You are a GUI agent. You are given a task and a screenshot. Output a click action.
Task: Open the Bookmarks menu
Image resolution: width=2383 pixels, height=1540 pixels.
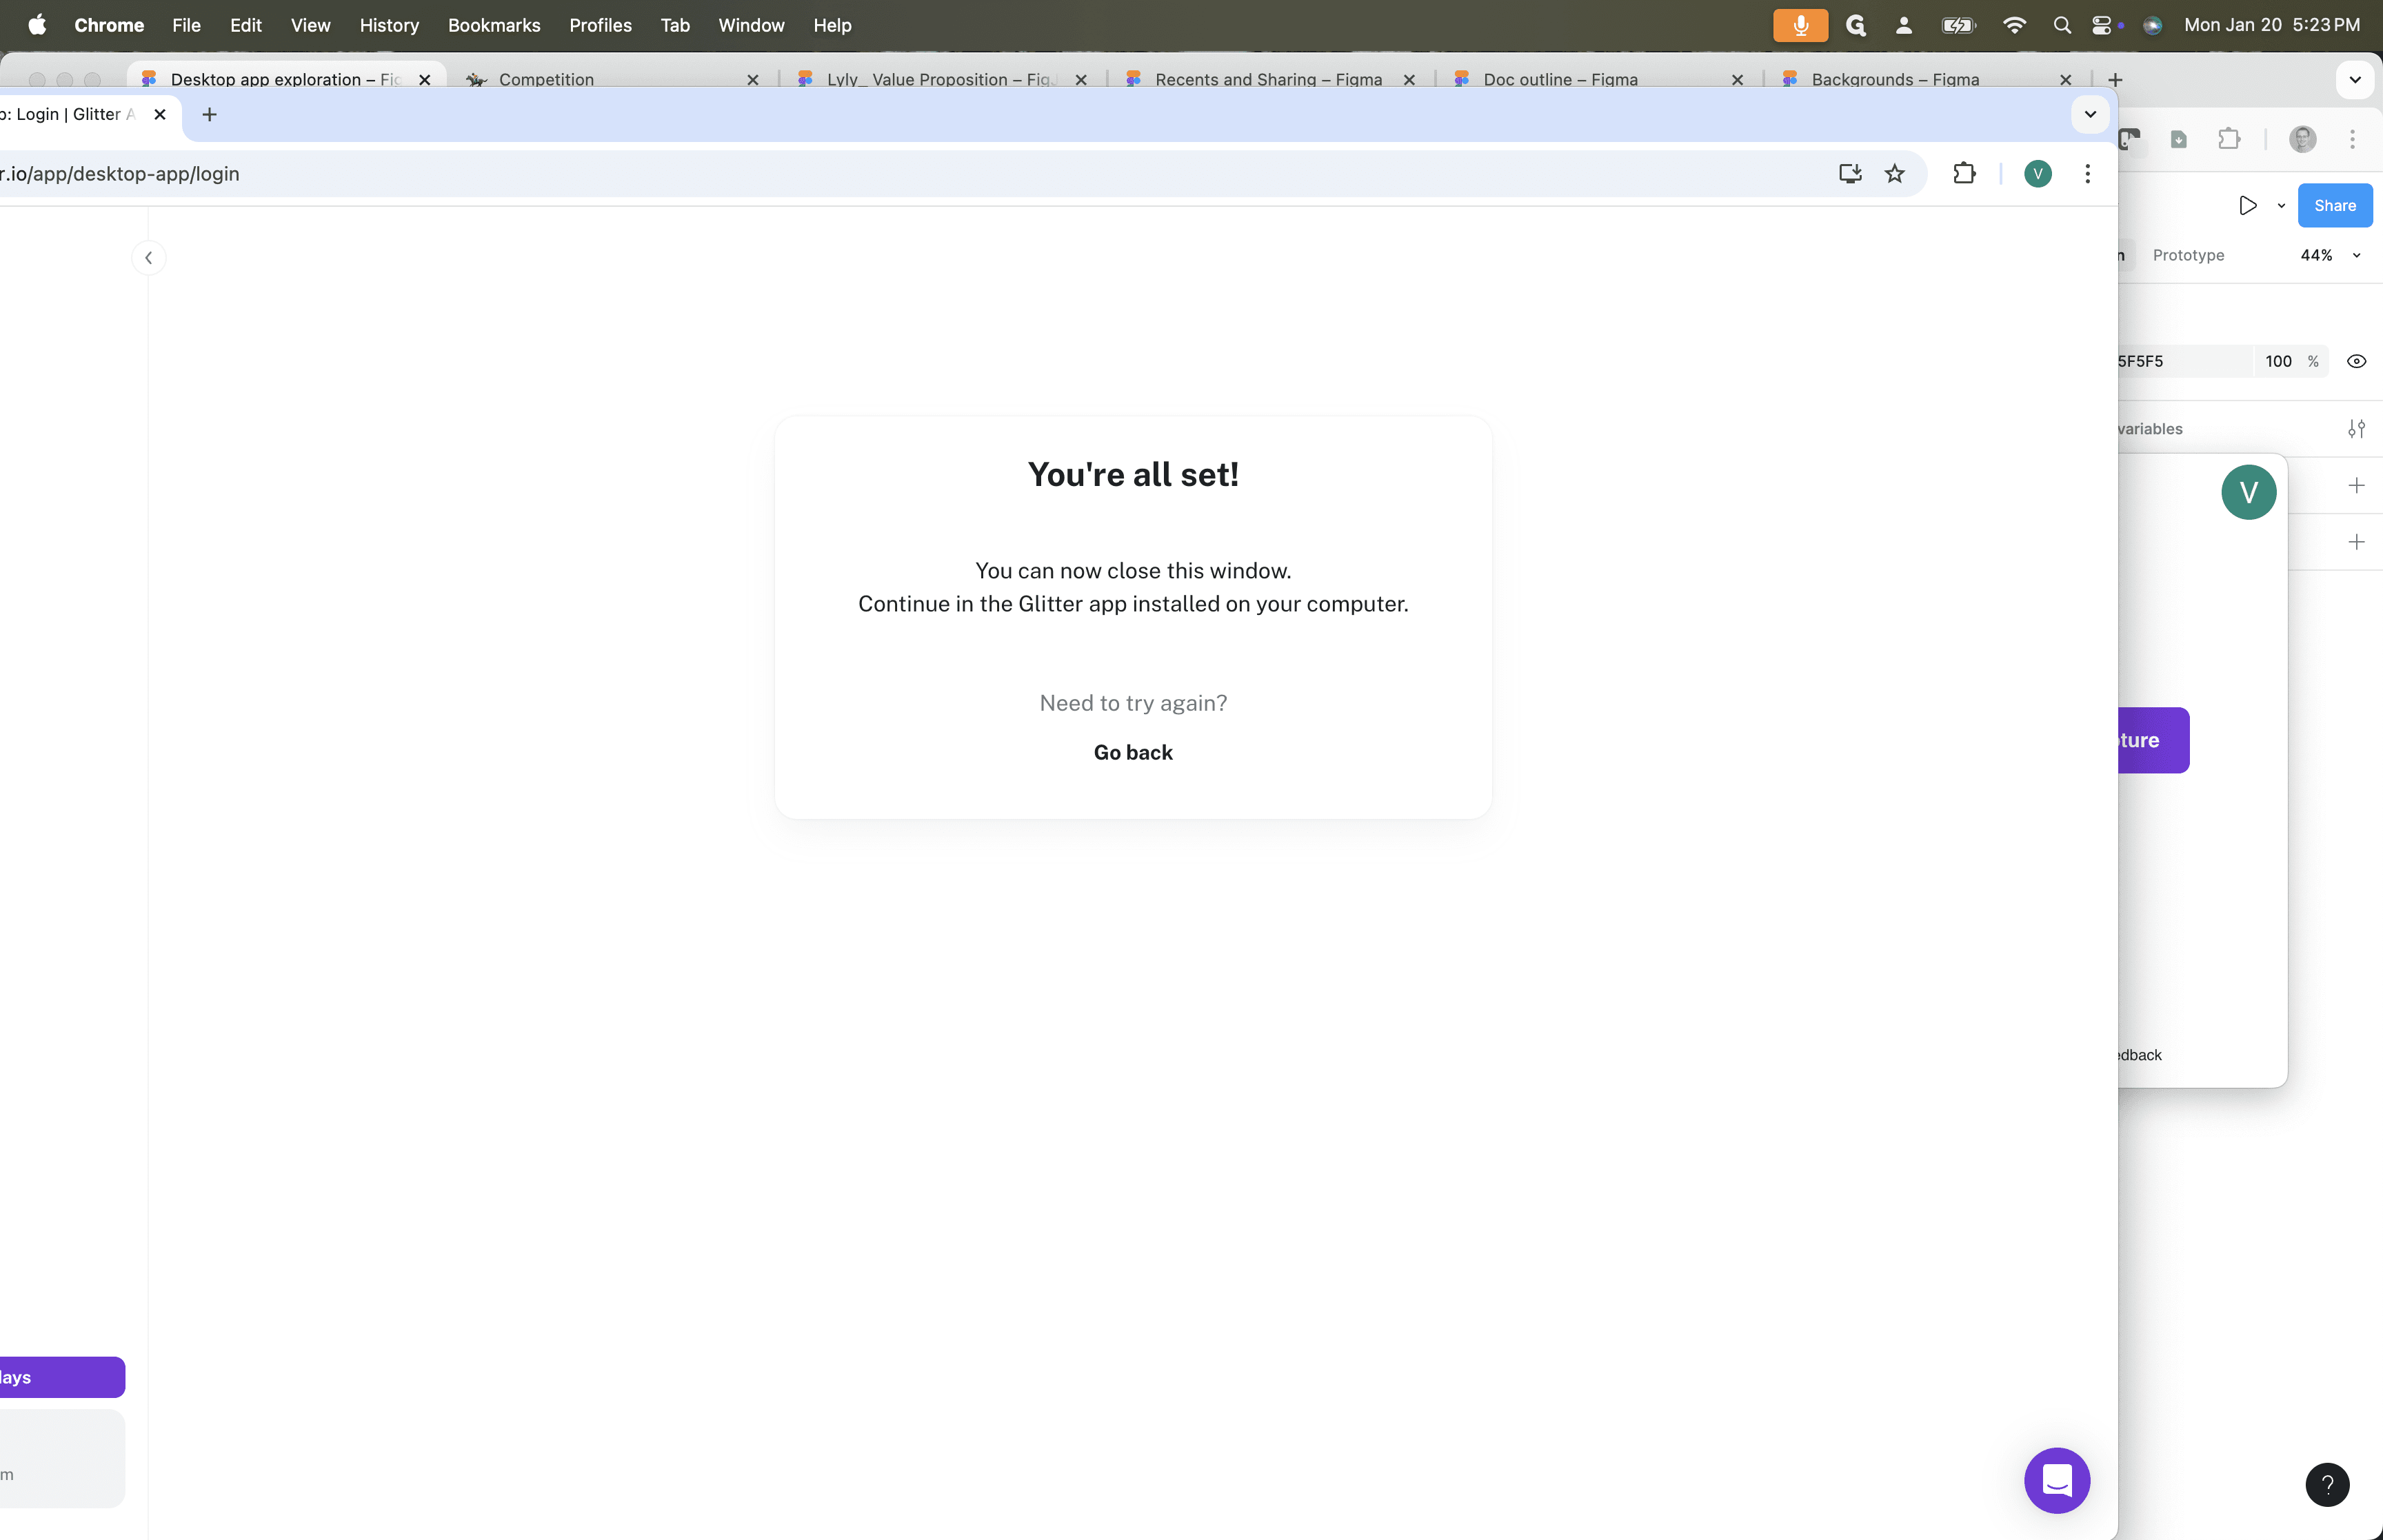(x=494, y=25)
